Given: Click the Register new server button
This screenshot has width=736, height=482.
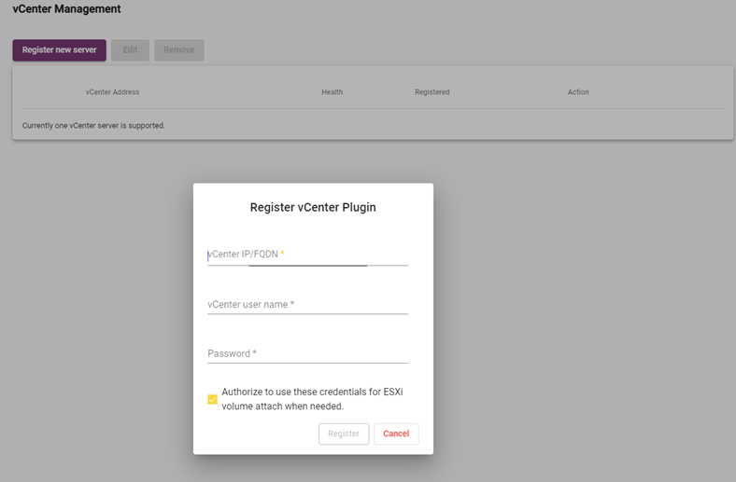Looking at the screenshot, I should pos(59,50).
